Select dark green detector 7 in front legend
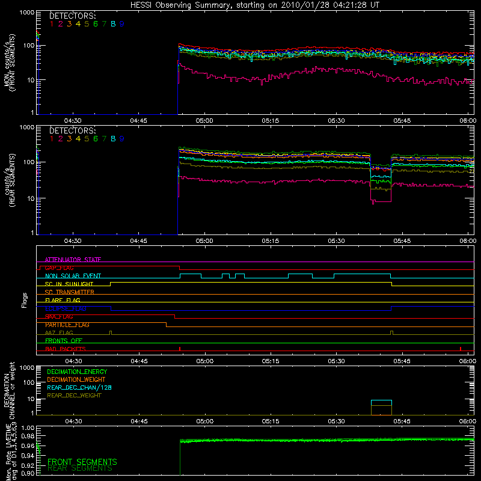481x481 pixels. (x=104, y=24)
